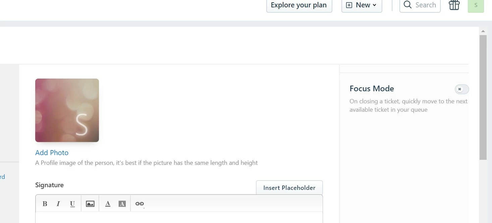
Task: Click the plus icon on the New button
Action: [349, 5]
